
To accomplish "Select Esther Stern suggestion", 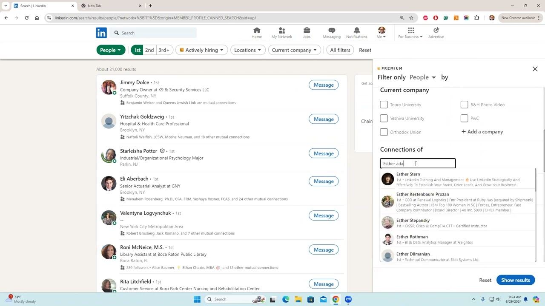I will [x=458, y=179].
